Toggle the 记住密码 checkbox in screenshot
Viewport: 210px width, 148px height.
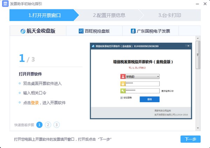[x=121, y=98]
